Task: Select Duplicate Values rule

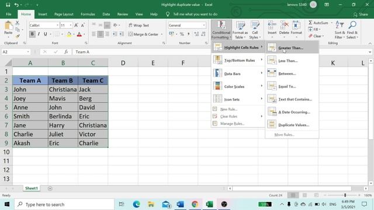Action: [292, 125]
